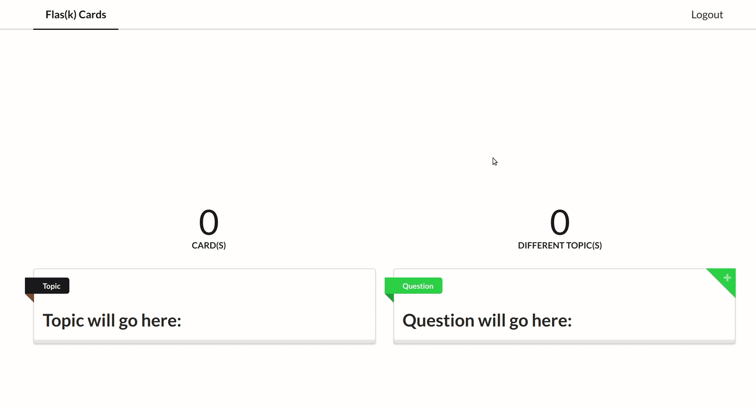Image resolution: width=756 pixels, height=407 pixels.
Task: Click the stacked bottom edge of Topic card
Action: (x=204, y=342)
